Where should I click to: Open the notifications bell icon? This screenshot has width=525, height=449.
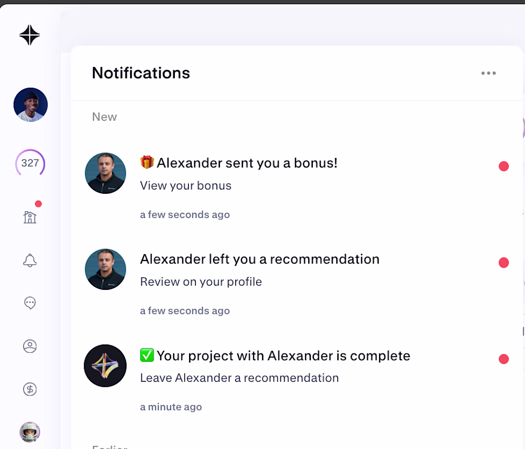tap(30, 260)
